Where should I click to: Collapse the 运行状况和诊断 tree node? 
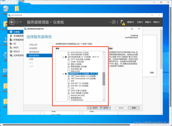tap(63, 57)
